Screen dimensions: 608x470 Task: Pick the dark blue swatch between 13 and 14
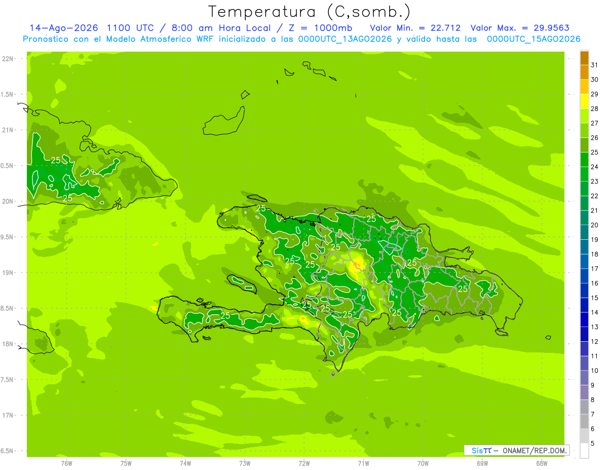(x=584, y=319)
